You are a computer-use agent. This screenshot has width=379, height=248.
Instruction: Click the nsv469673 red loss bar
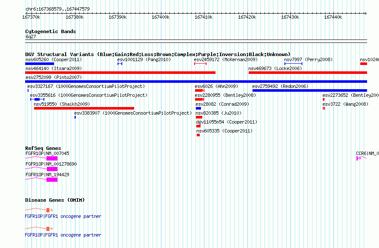308,73
